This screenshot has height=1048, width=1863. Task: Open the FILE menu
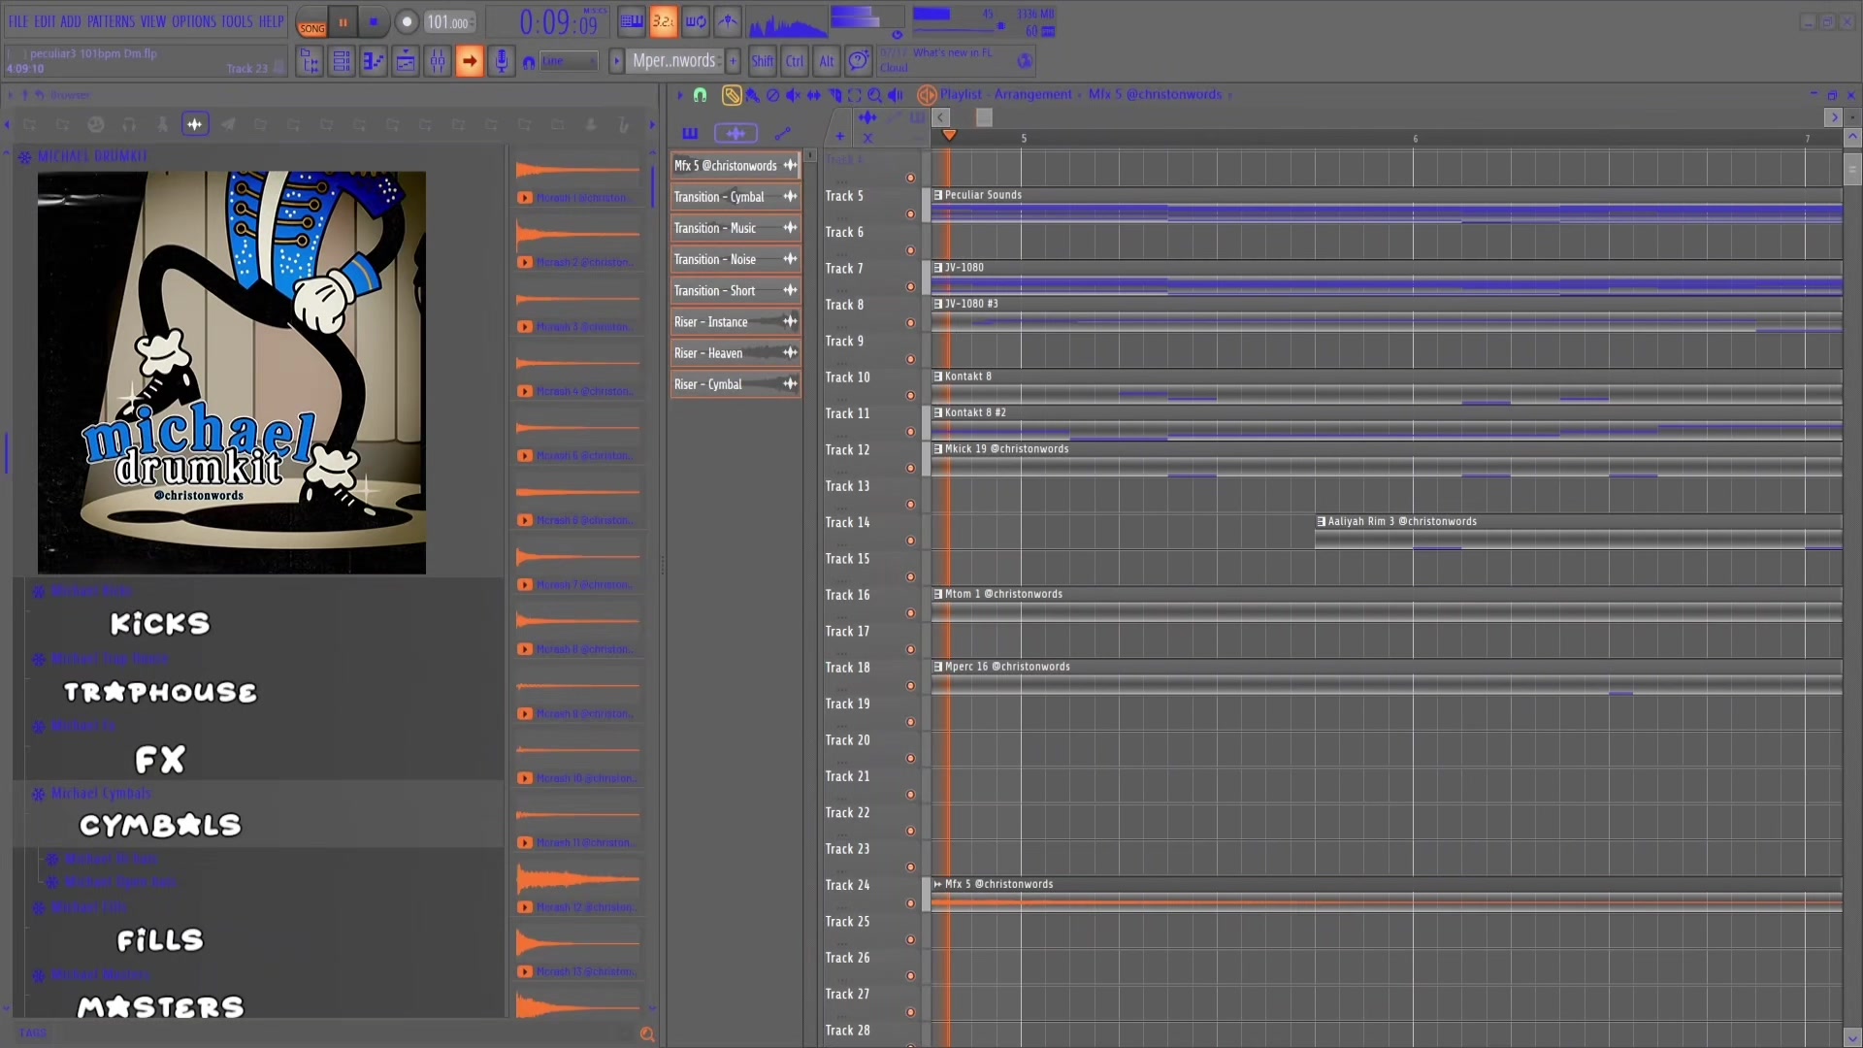click(18, 21)
